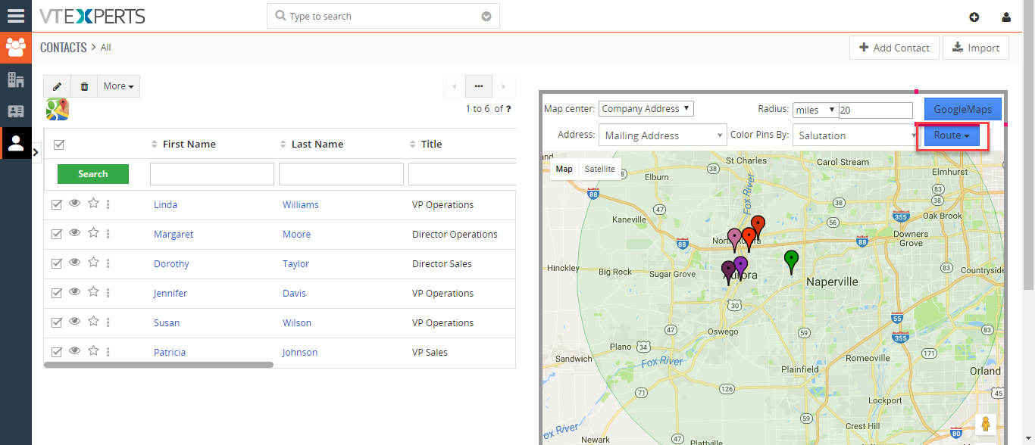This screenshot has height=445, width=1035.
Task: Uncheck the Linda Williams row checkbox
Action: [56, 204]
